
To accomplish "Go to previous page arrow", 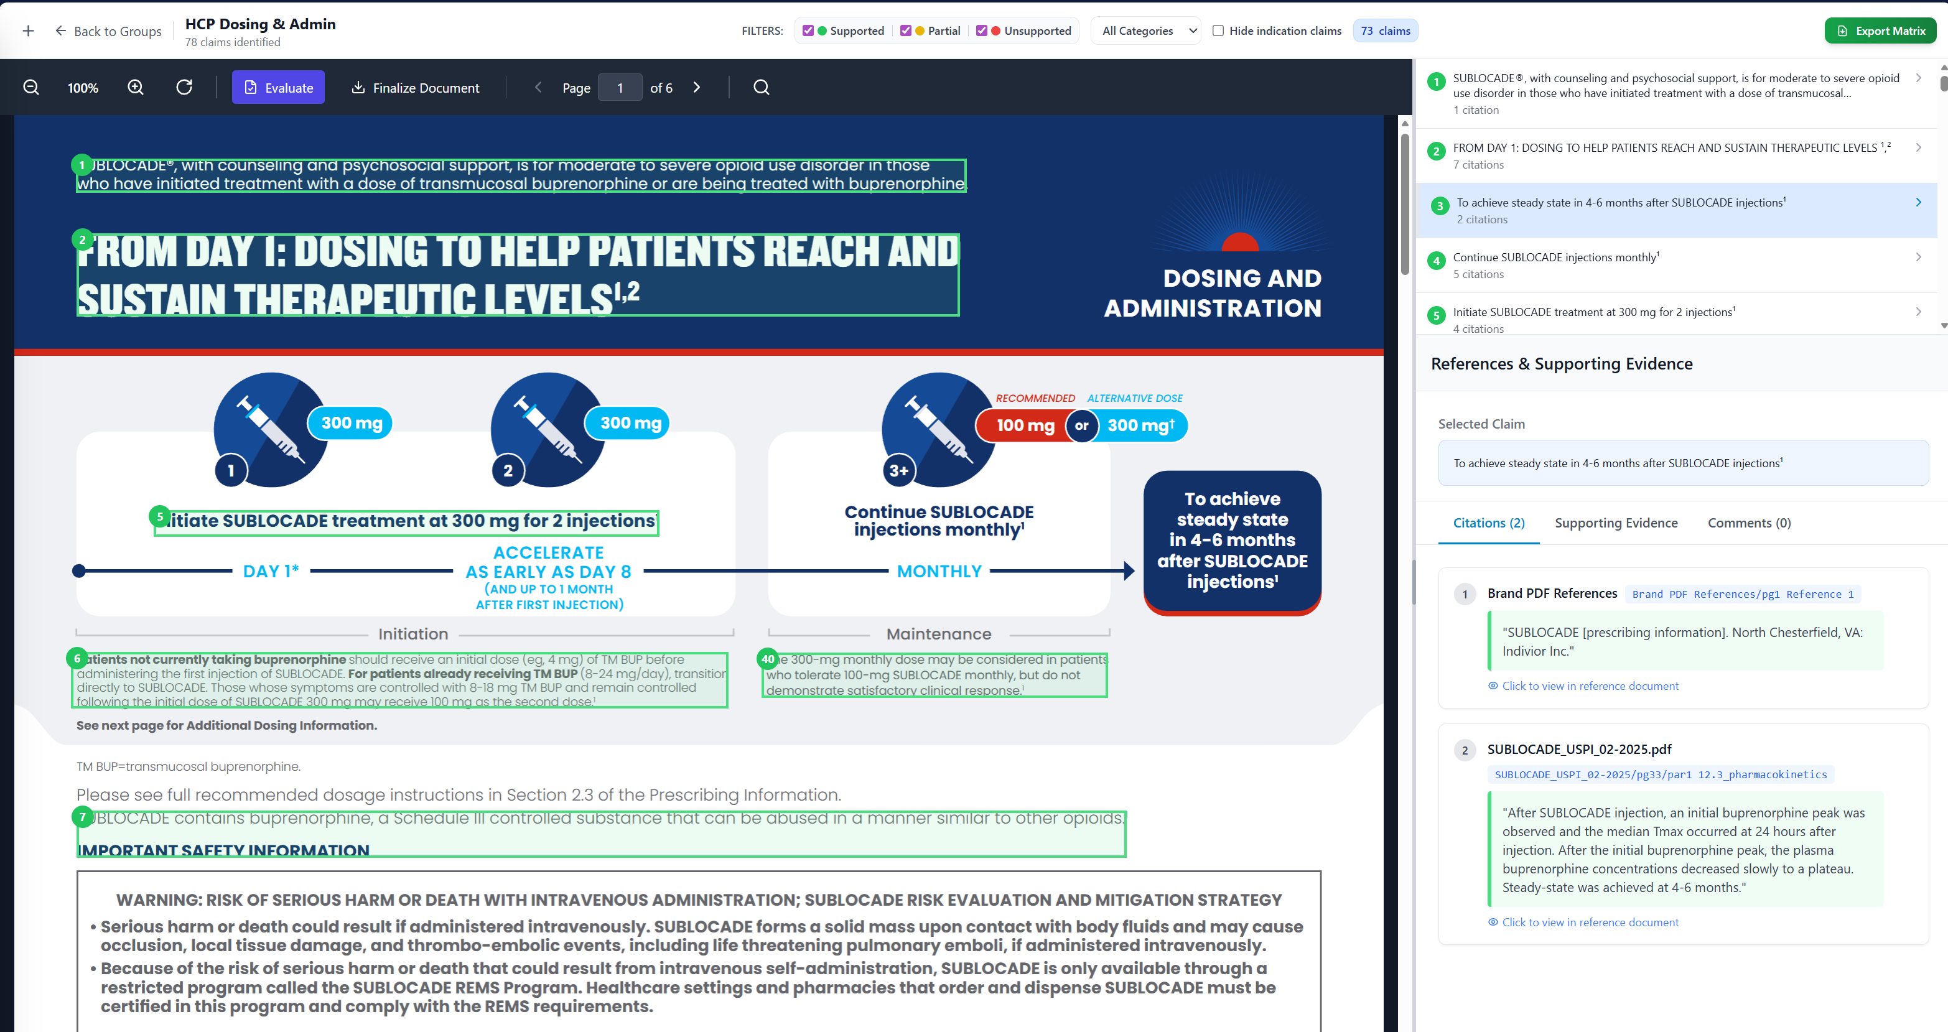I will point(538,88).
